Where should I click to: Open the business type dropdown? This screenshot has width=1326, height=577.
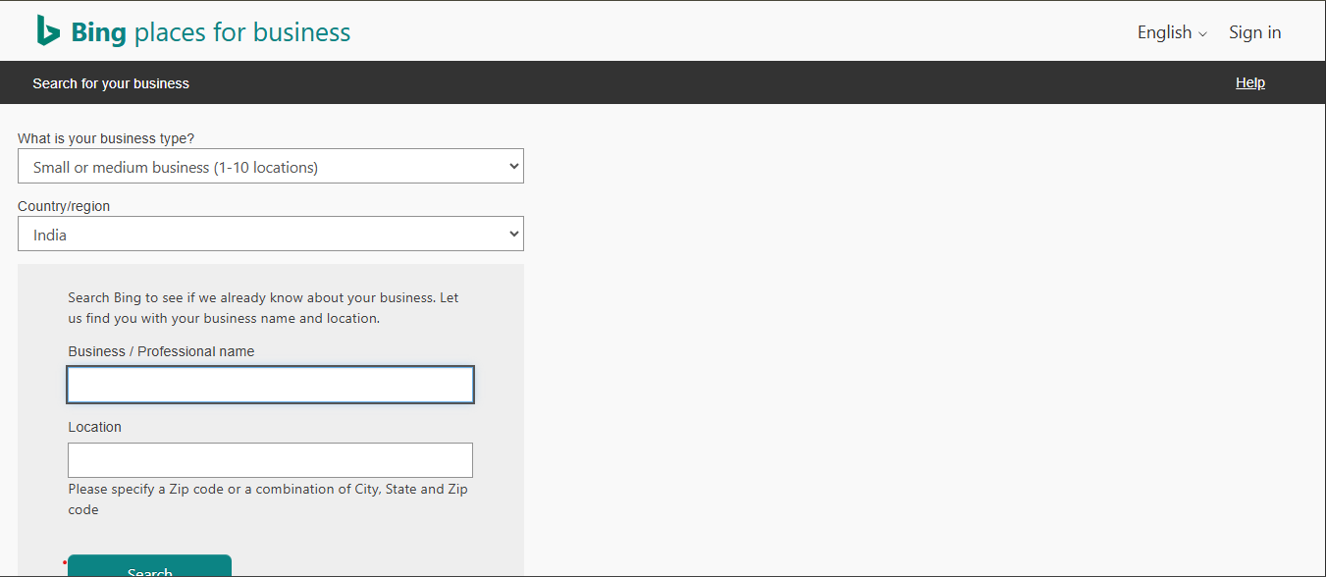(x=271, y=166)
